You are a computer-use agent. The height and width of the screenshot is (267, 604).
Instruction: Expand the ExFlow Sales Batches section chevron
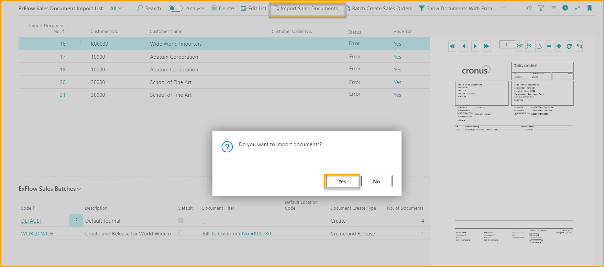79,189
